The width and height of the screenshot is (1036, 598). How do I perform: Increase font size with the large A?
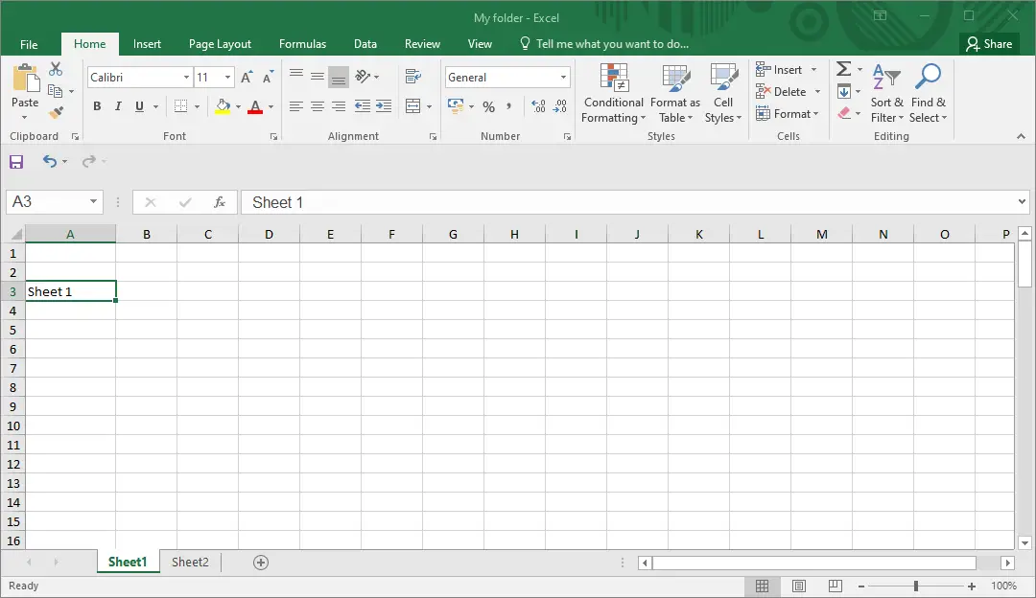247,78
